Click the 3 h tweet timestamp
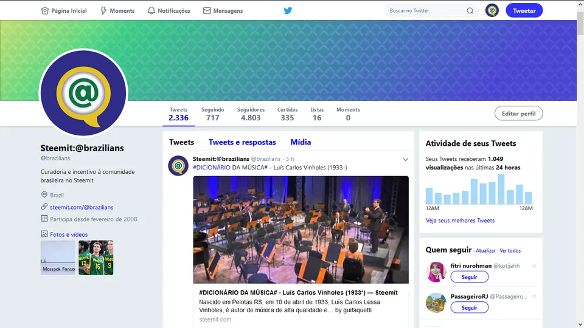The height and width of the screenshot is (328, 584). (290, 159)
